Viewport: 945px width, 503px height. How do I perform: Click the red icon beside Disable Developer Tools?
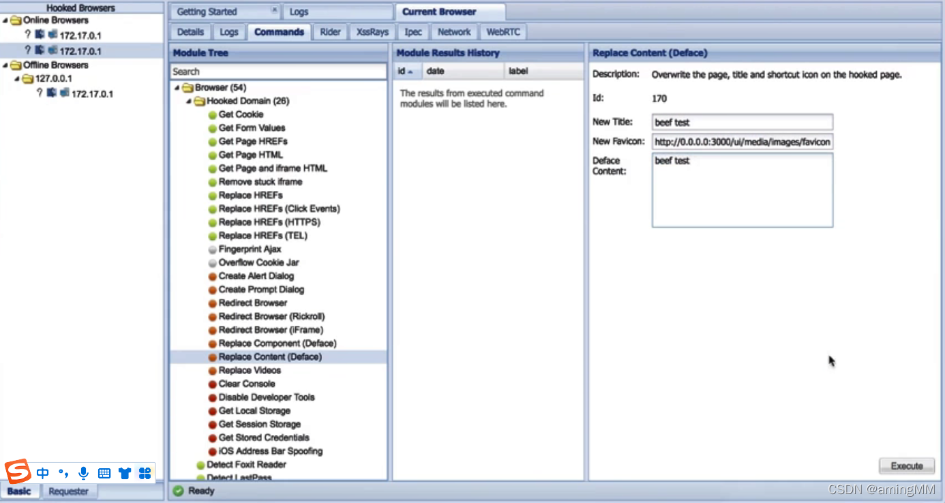[213, 398]
